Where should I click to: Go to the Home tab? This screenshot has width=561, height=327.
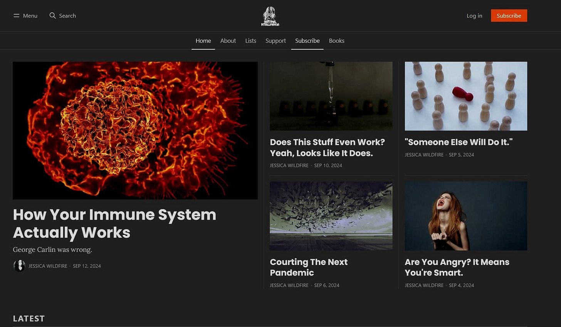[203, 41]
